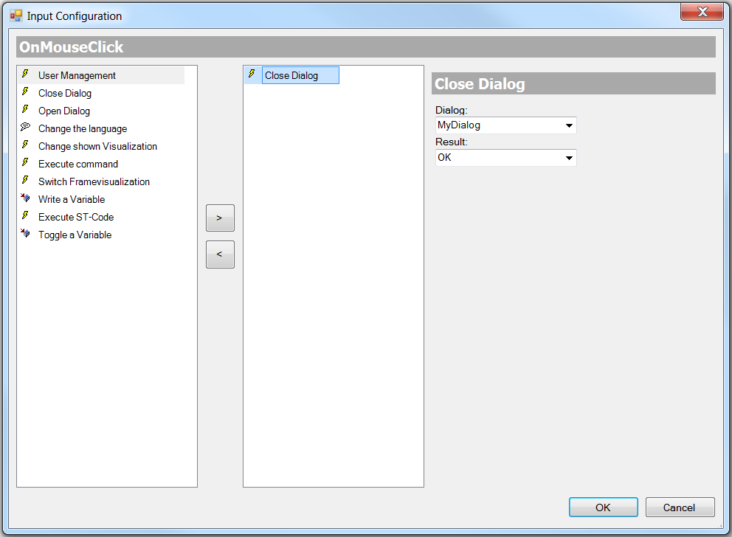Select the assigned Close Dialog entry in middle list
The height and width of the screenshot is (537, 732).
point(300,75)
